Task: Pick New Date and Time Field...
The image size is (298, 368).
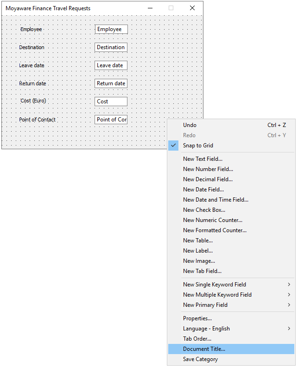Action: (x=231, y=200)
